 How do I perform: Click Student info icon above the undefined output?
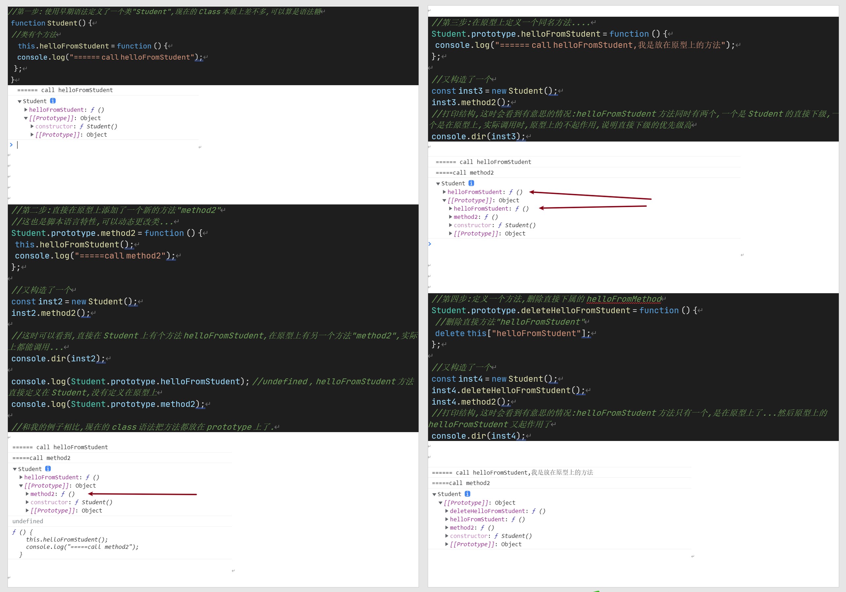(48, 468)
